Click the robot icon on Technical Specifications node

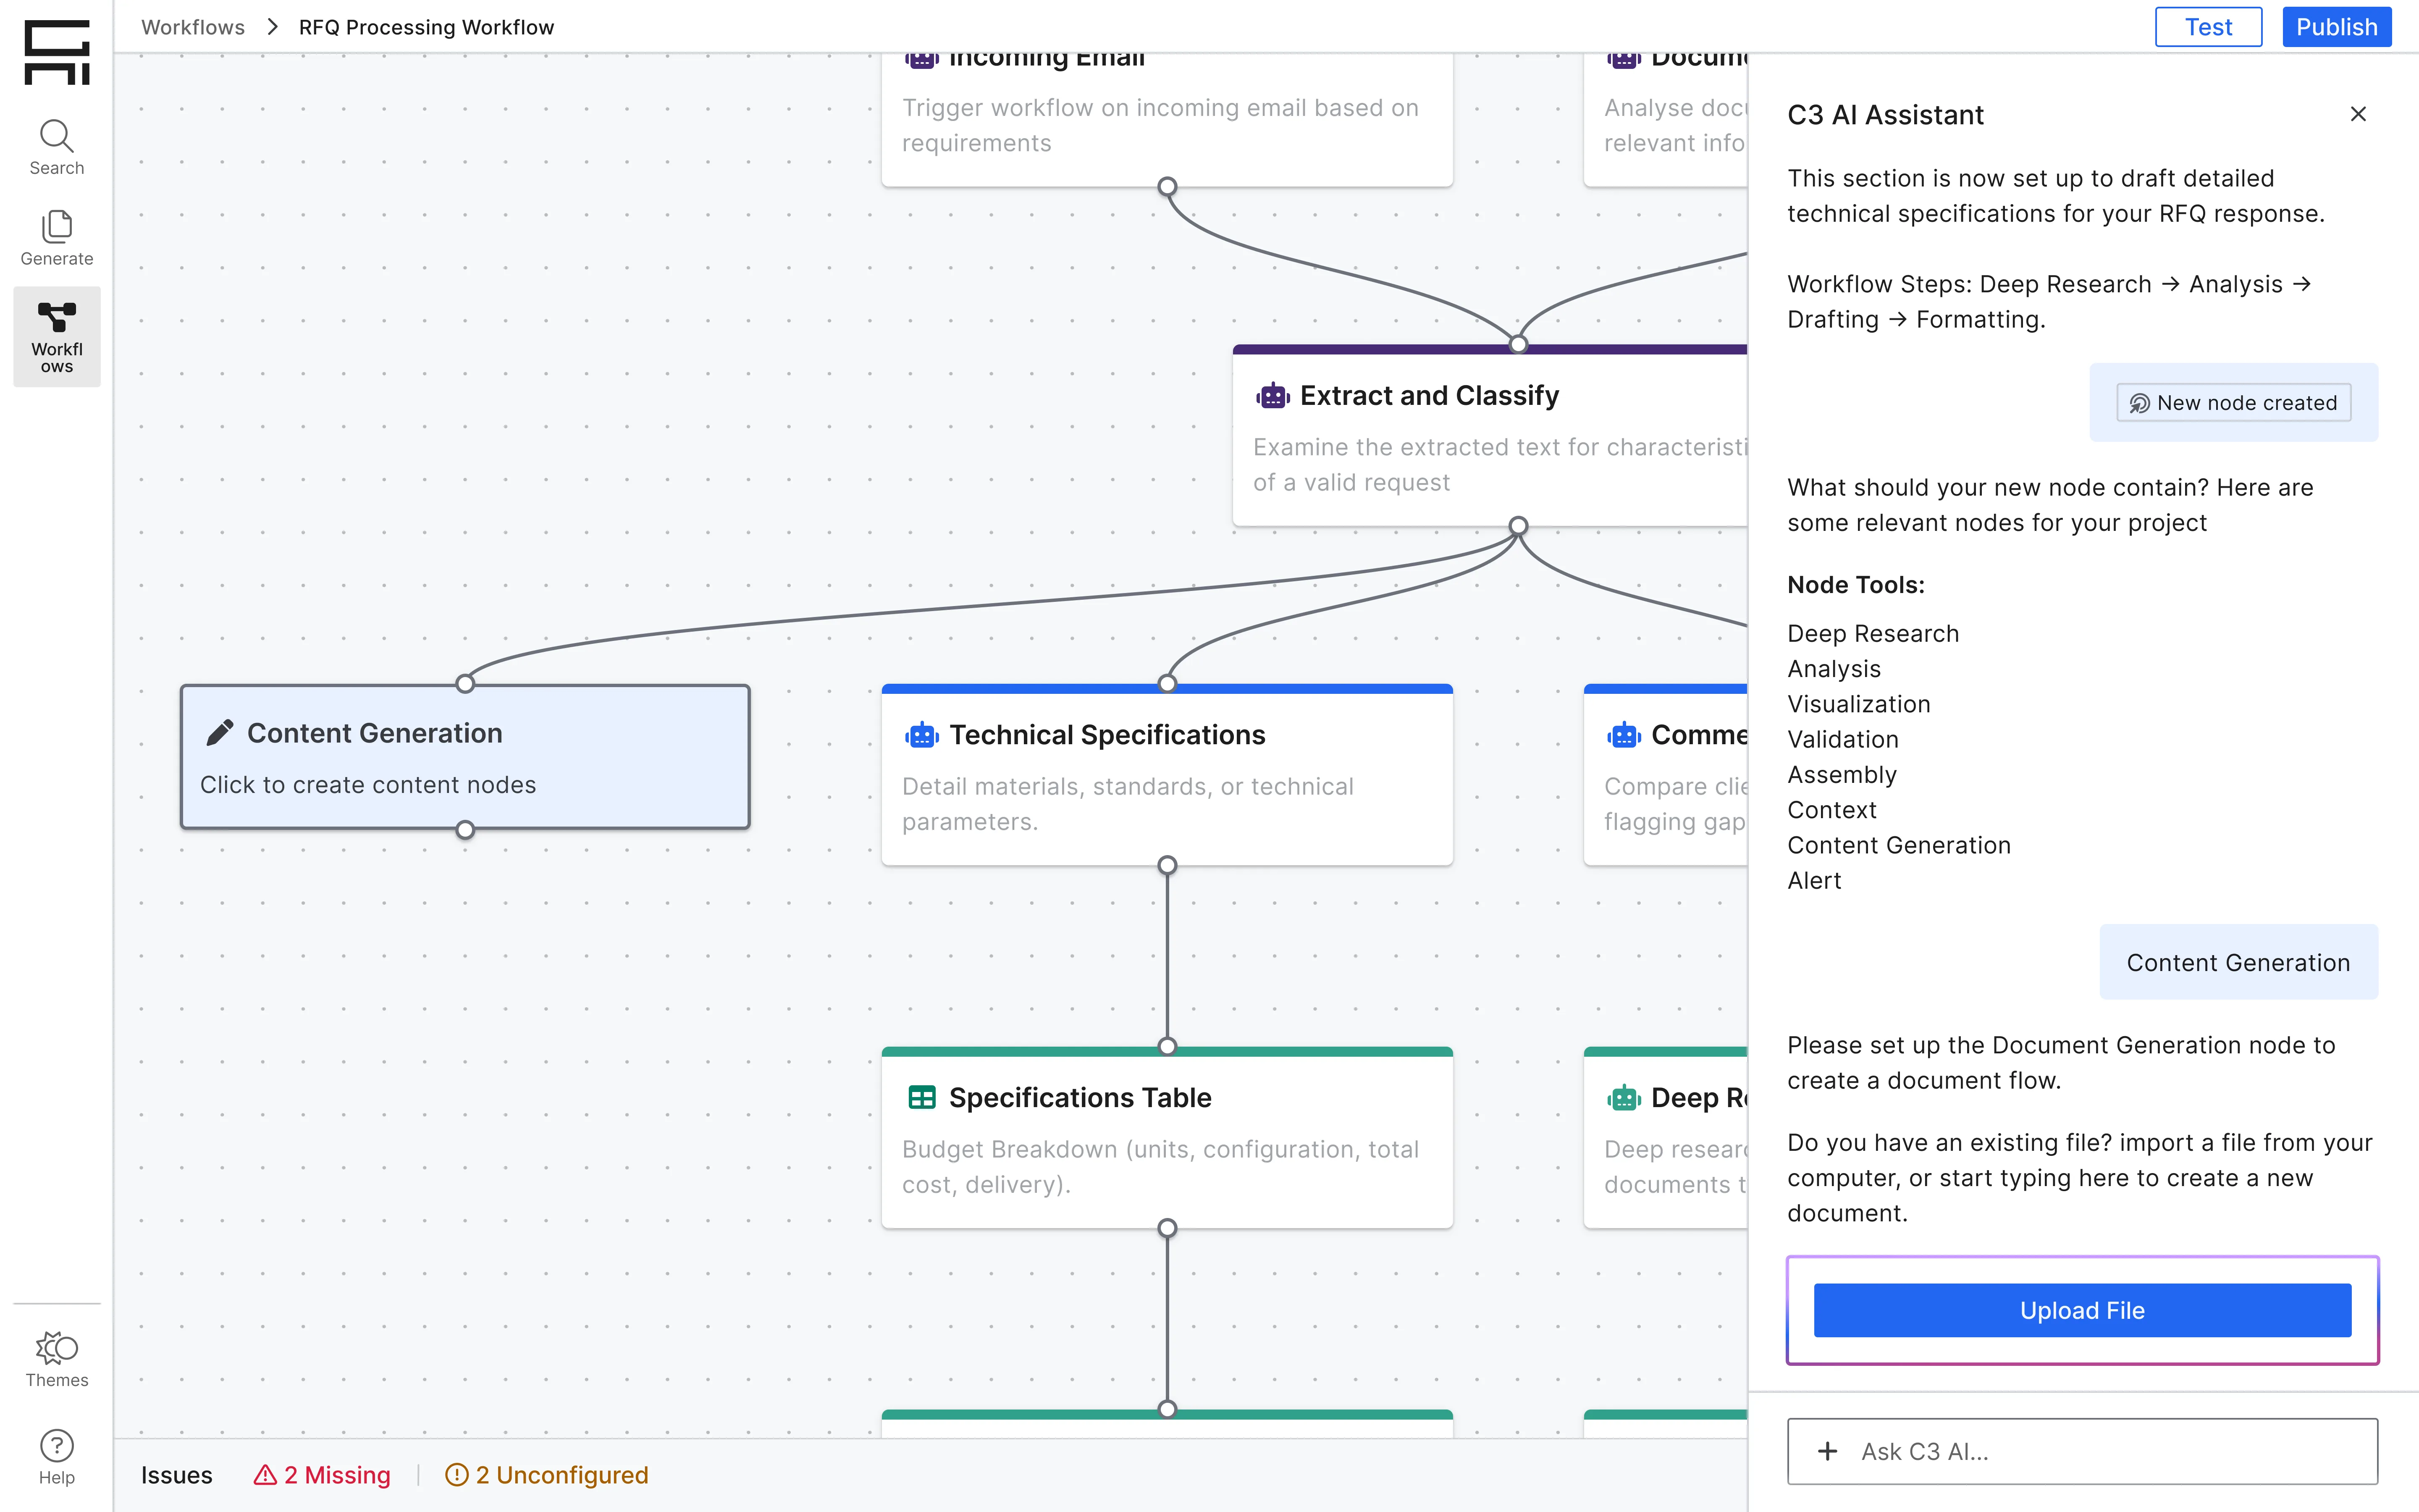[x=922, y=735]
